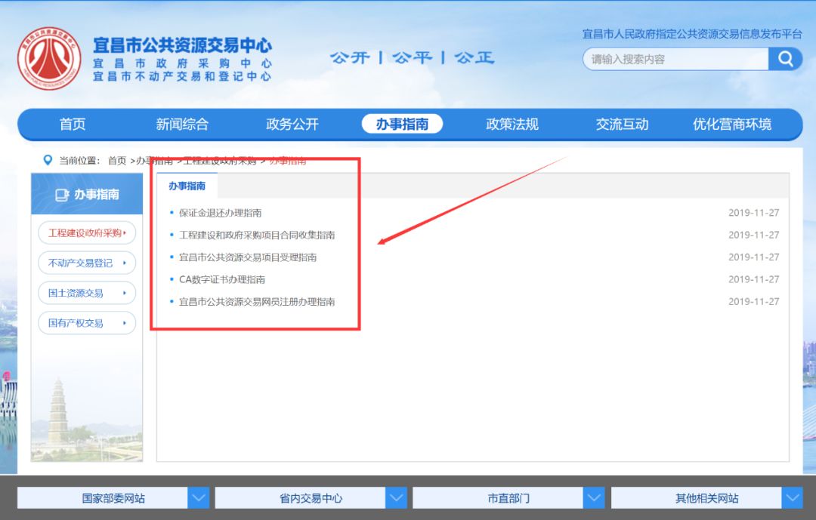
Task: Open the CA数字证书办理指南 article
Action: (x=221, y=279)
